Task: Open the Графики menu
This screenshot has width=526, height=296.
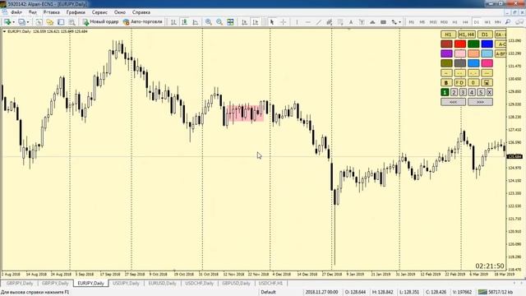Action: pyautogui.click(x=76, y=12)
